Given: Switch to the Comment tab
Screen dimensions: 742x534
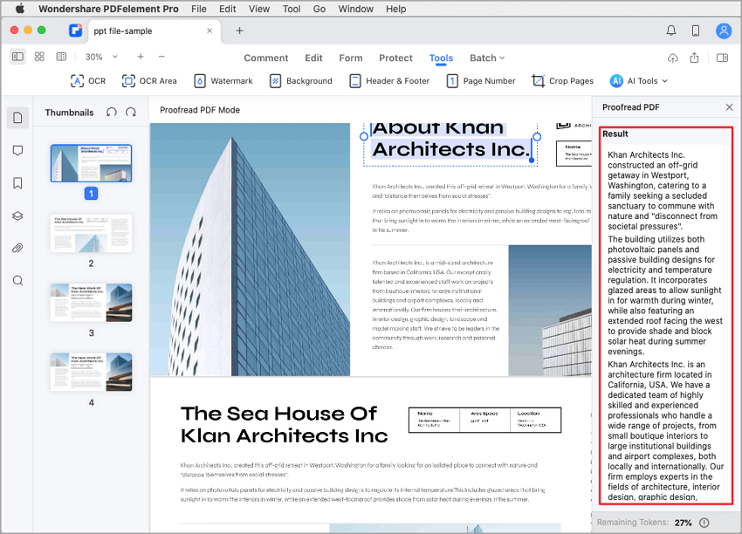Looking at the screenshot, I should 265,58.
